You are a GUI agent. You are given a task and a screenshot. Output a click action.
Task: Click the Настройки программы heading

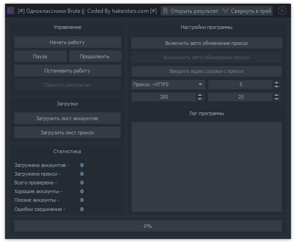coord(207,27)
